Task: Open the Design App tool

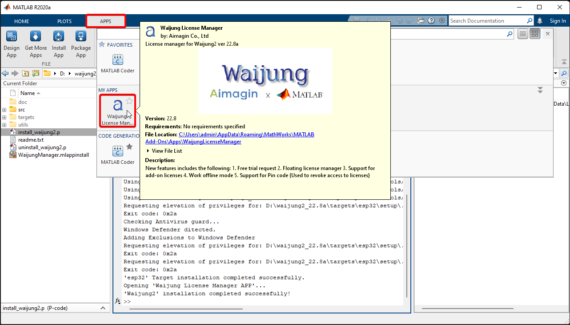Action: [x=12, y=44]
